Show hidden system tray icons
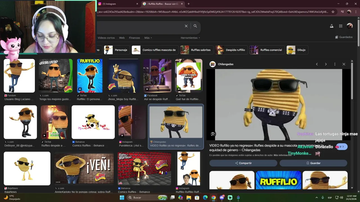This screenshot has width=360, height=202. (316, 198)
